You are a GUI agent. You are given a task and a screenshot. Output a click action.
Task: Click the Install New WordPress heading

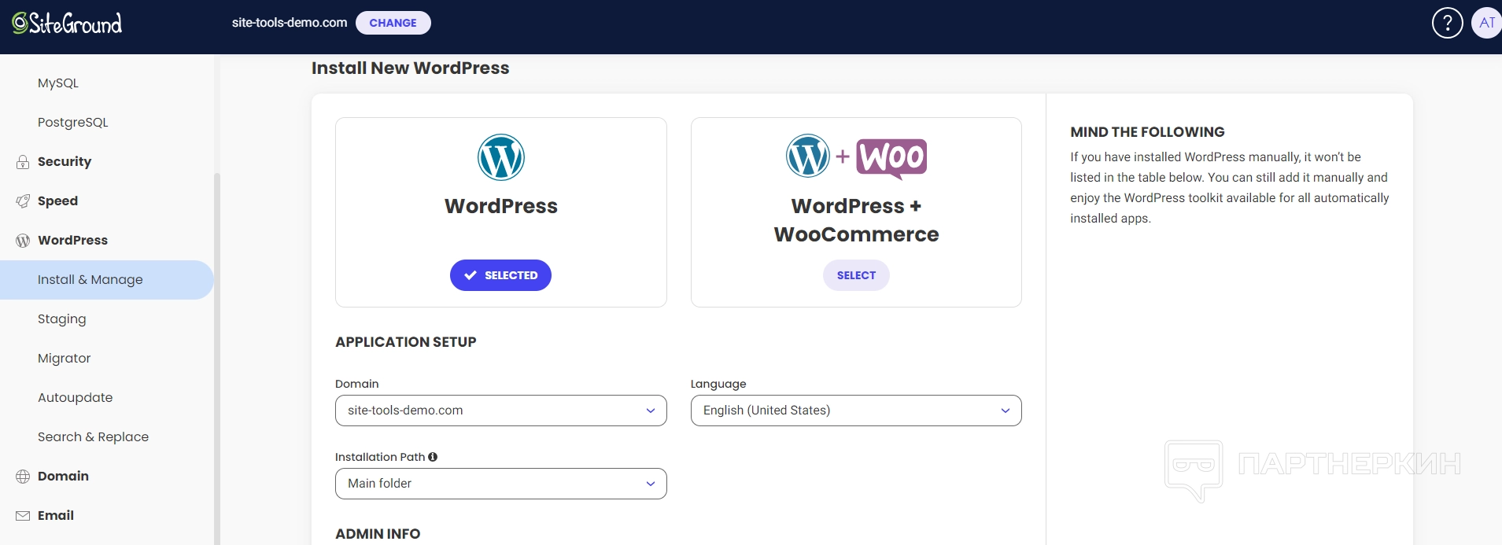point(410,68)
